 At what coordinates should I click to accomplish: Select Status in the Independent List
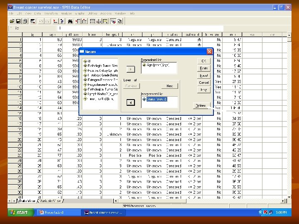pyautogui.click(x=155, y=99)
